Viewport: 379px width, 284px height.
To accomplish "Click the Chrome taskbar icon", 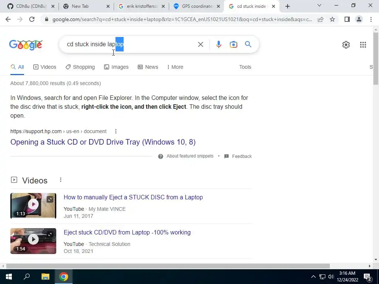I will [x=64, y=277].
